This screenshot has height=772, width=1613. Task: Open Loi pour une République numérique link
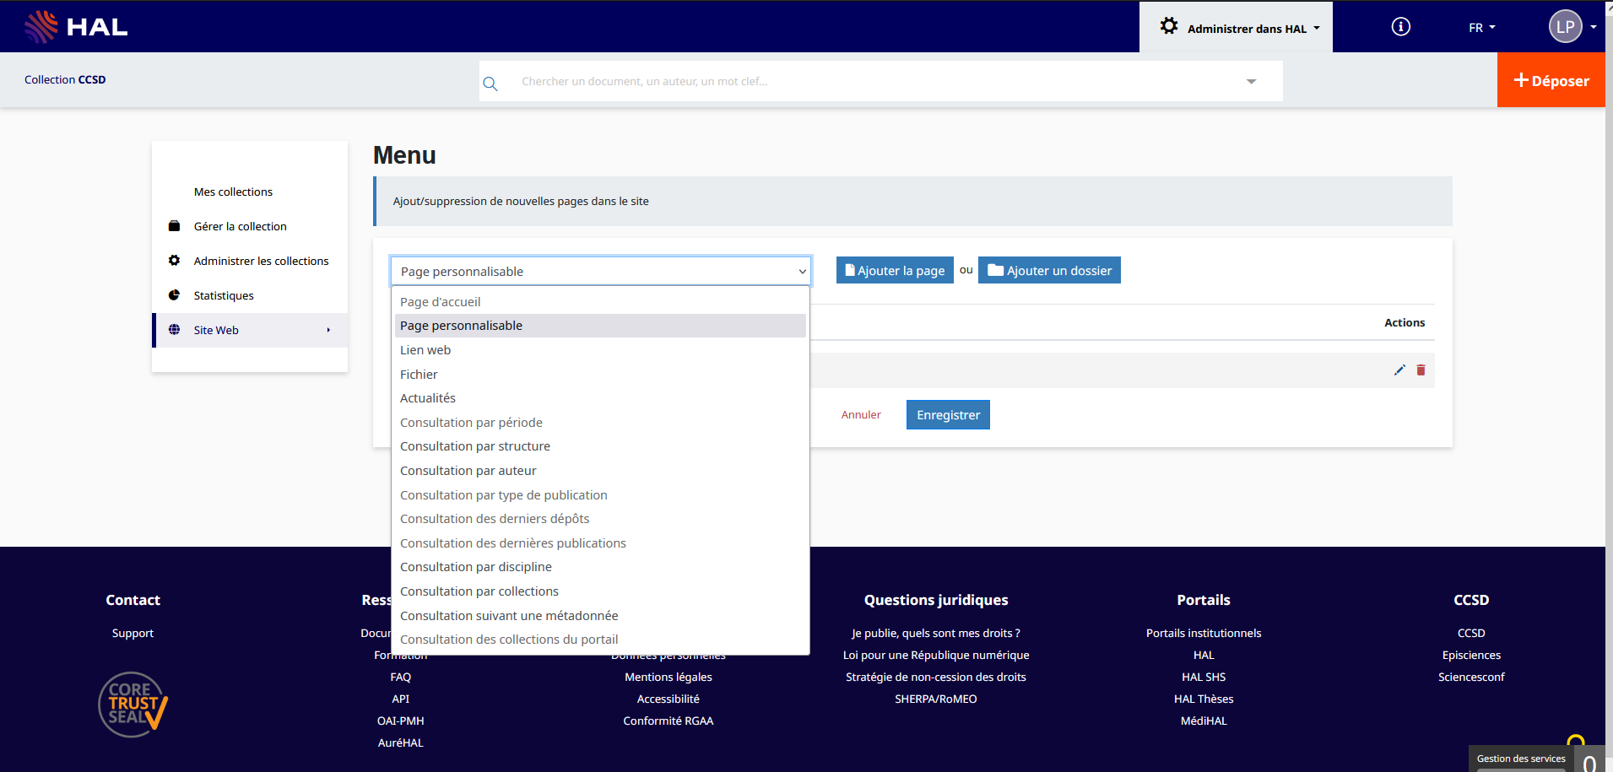(936, 655)
